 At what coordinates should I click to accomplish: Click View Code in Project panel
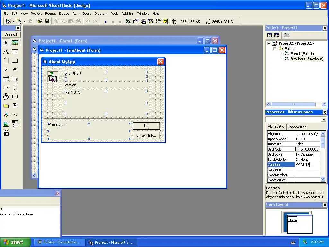coord(270,35)
